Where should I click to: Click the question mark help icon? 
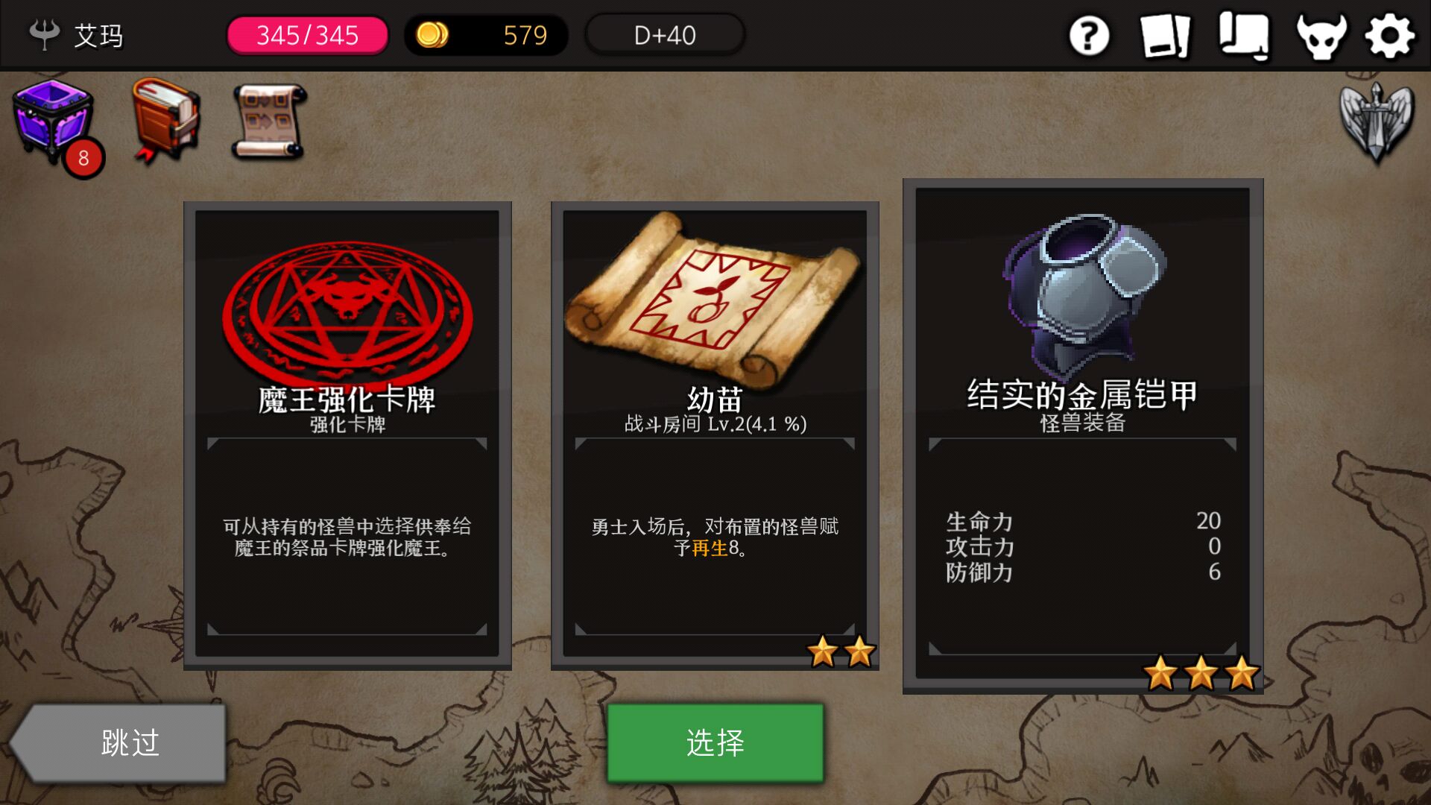1089,35
